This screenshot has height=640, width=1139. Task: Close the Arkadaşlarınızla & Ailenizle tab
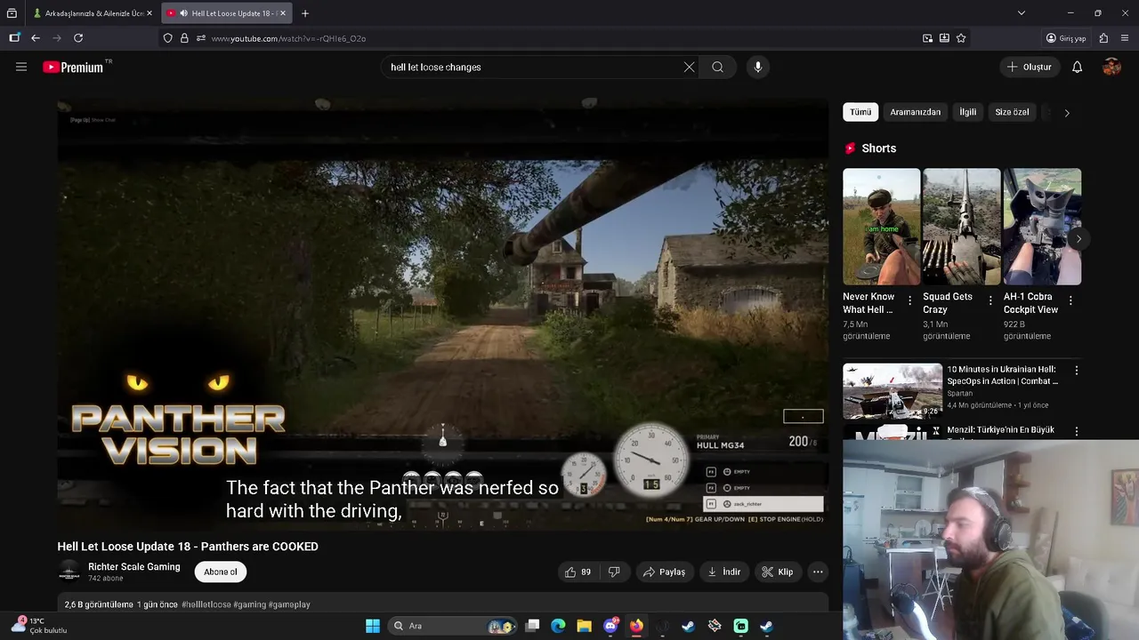pyautogui.click(x=149, y=13)
